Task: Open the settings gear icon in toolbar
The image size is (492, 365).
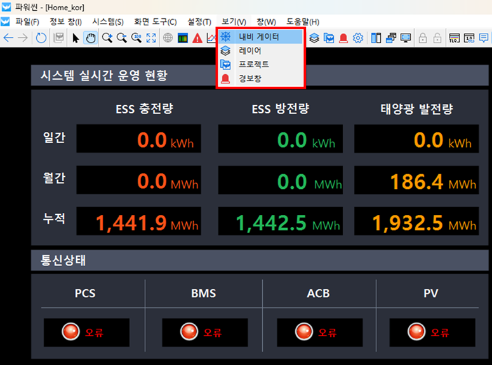Action: (358, 38)
